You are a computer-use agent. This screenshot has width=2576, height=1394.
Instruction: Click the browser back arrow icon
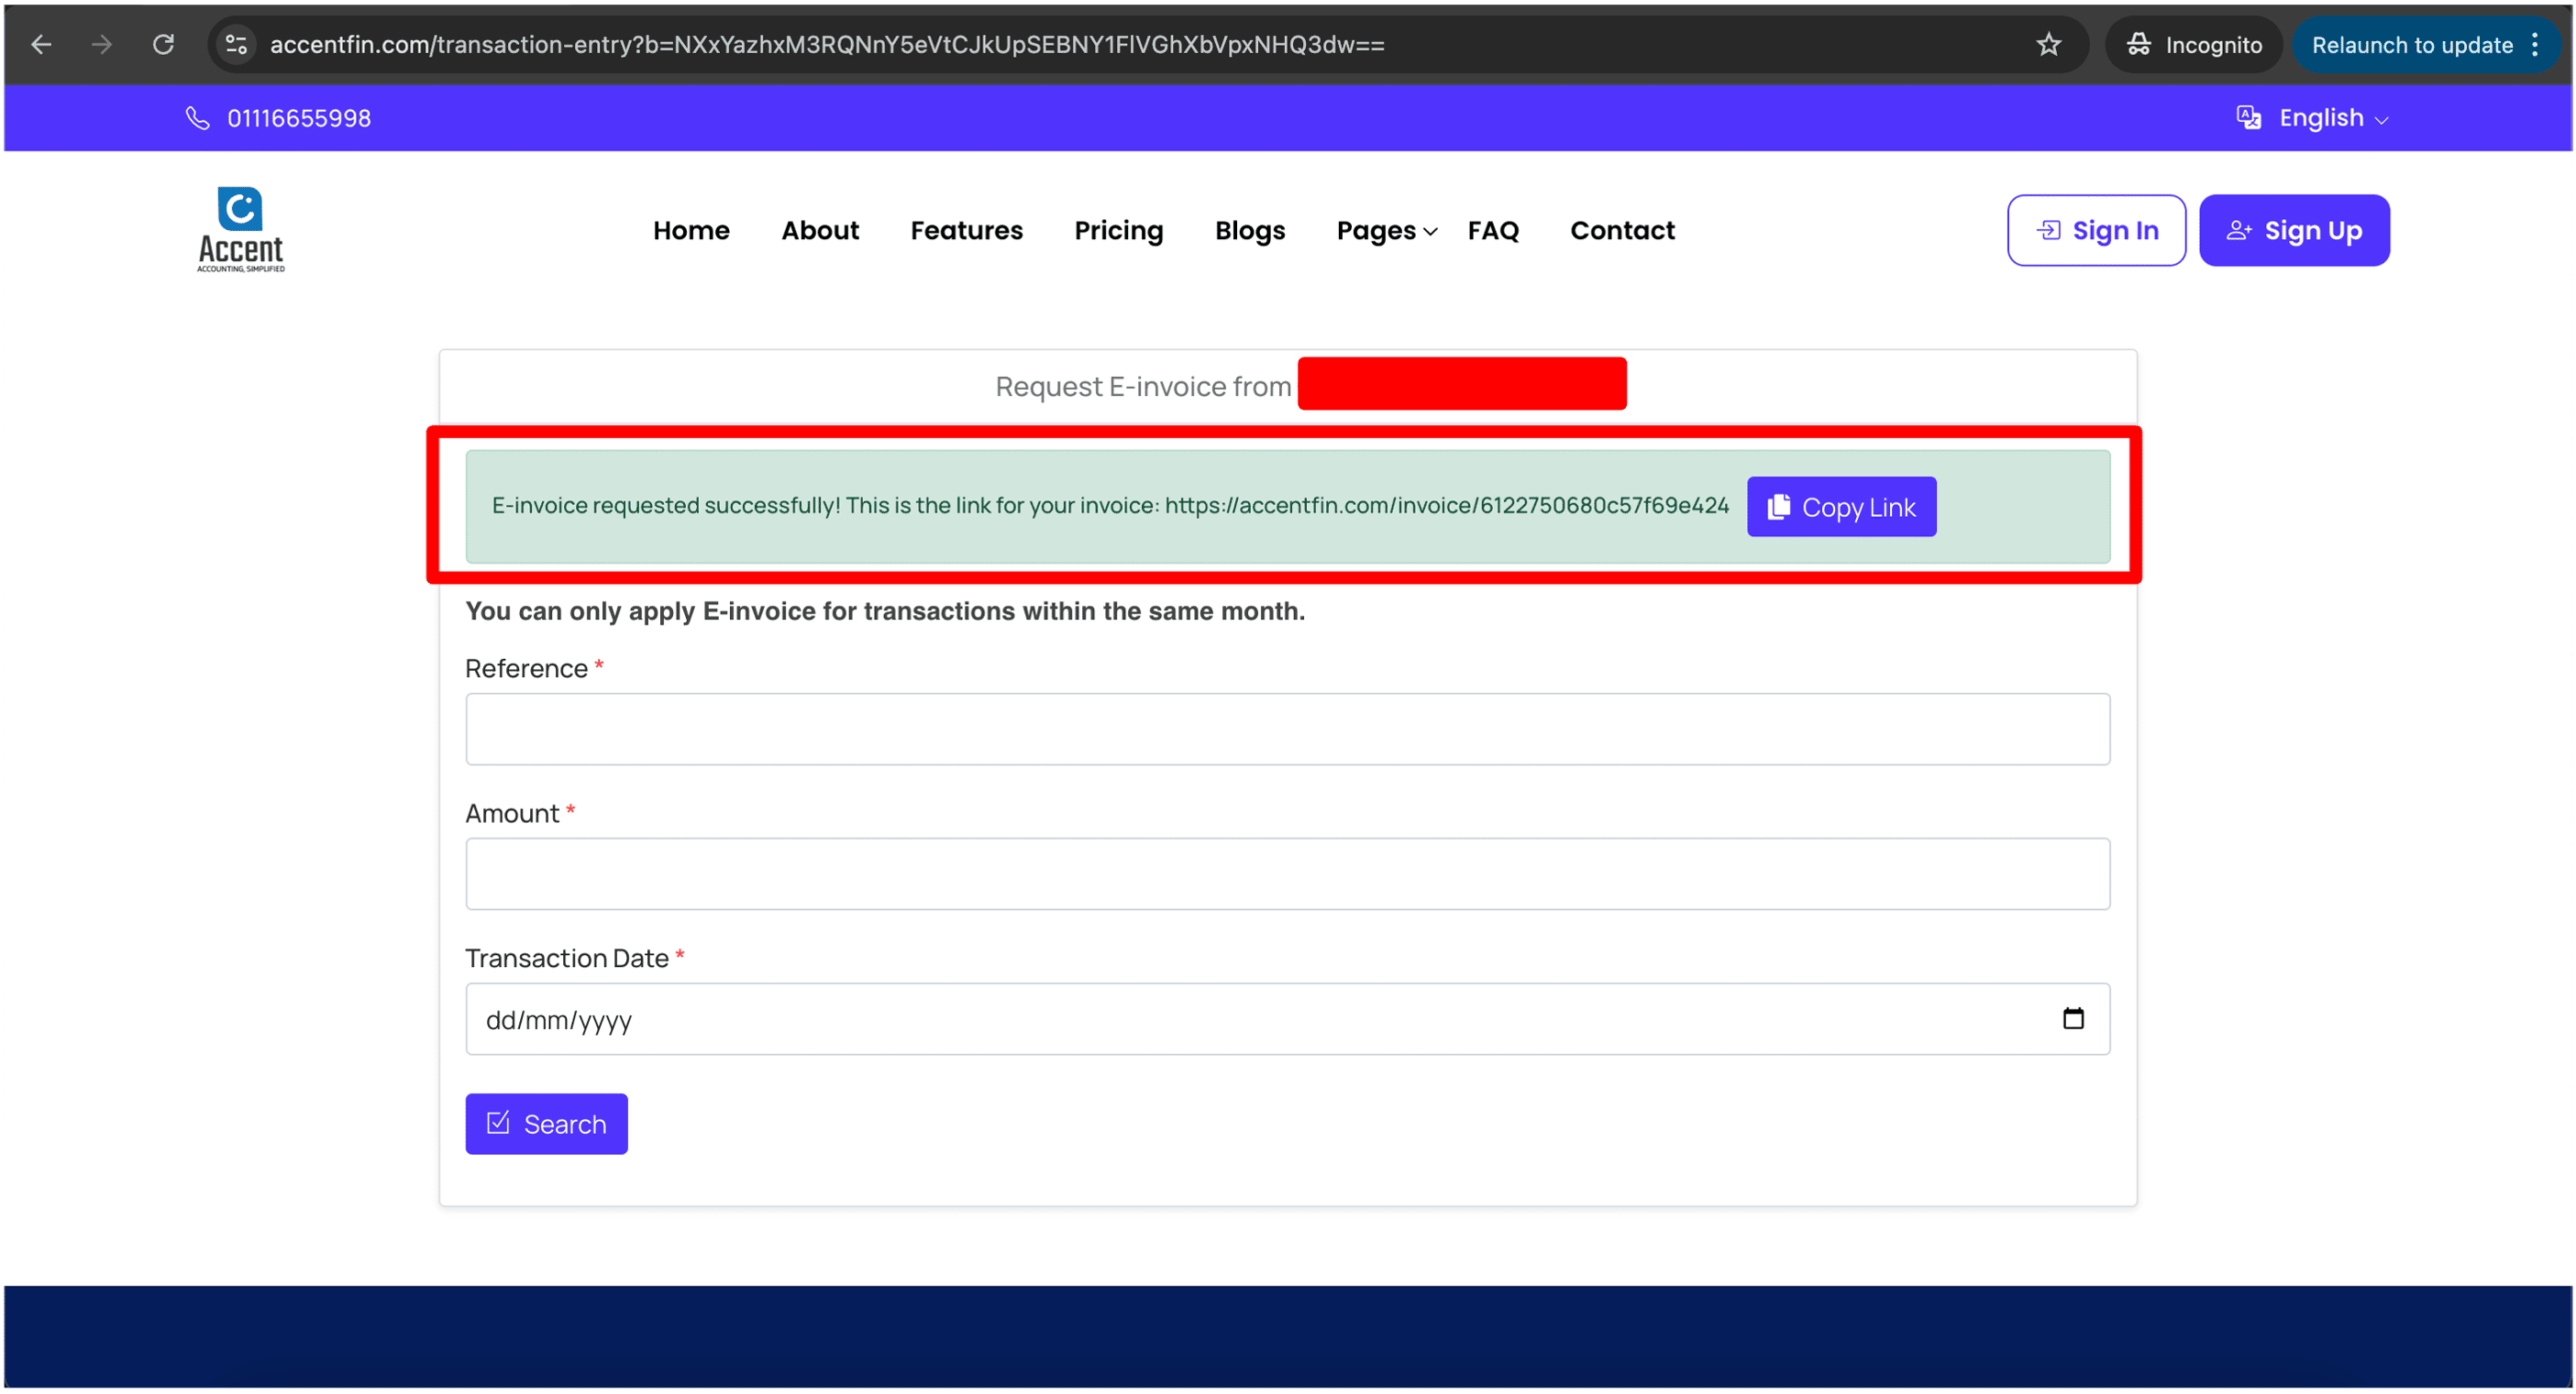(x=41, y=45)
